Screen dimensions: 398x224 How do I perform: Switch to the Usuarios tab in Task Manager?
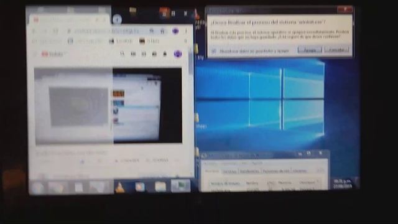tap(300, 172)
